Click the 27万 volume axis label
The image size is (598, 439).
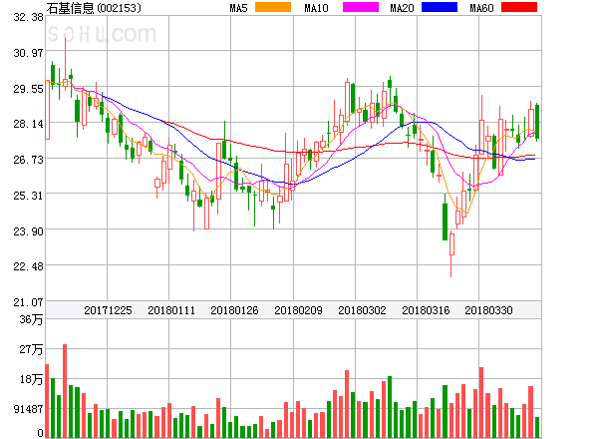(31, 349)
